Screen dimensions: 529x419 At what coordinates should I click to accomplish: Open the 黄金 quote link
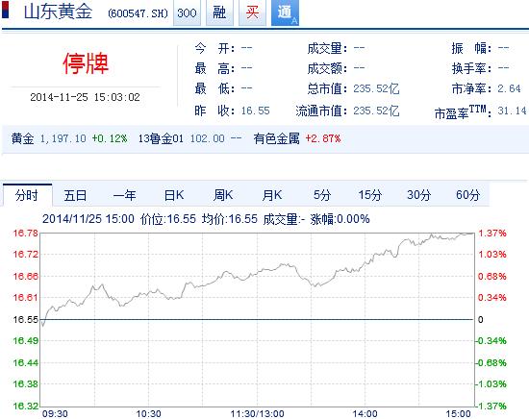pyautogui.click(x=23, y=138)
